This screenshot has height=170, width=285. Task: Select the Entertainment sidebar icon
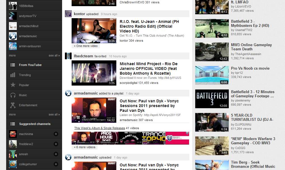click(13, 105)
